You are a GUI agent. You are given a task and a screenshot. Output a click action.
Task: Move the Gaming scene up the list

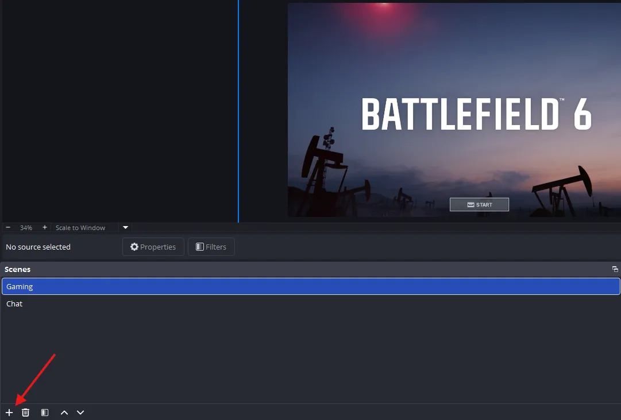tap(64, 412)
